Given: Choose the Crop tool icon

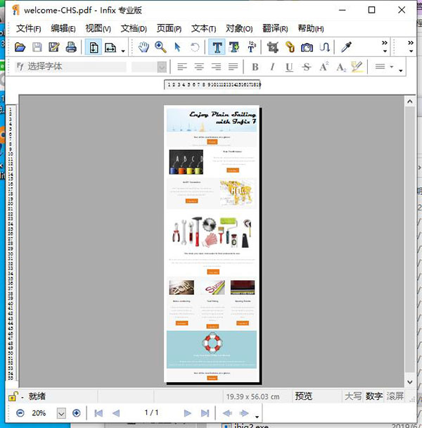Looking at the screenshot, I should click(x=272, y=47).
